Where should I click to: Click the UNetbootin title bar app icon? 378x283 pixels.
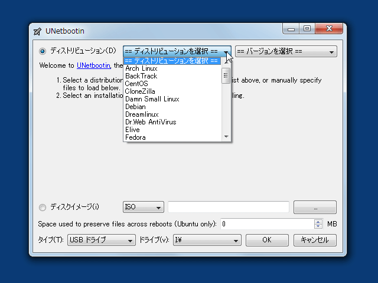(x=37, y=31)
